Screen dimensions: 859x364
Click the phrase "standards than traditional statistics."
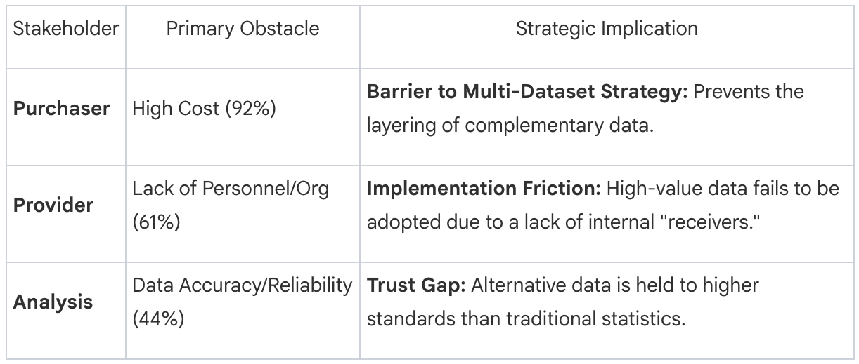[x=525, y=318]
